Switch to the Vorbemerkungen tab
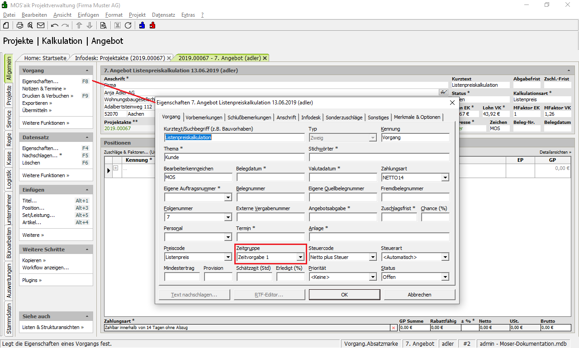Screen dimensions: 579x348 [x=204, y=118]
